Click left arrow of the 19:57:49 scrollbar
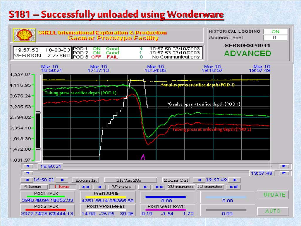Screen dimensions: 301x226 pyautogui.click(x=28, y=173)
